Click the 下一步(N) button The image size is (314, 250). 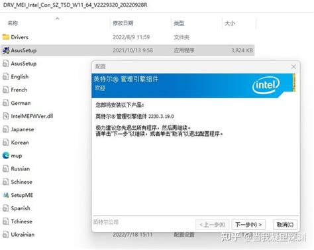[x=248, y=225]
